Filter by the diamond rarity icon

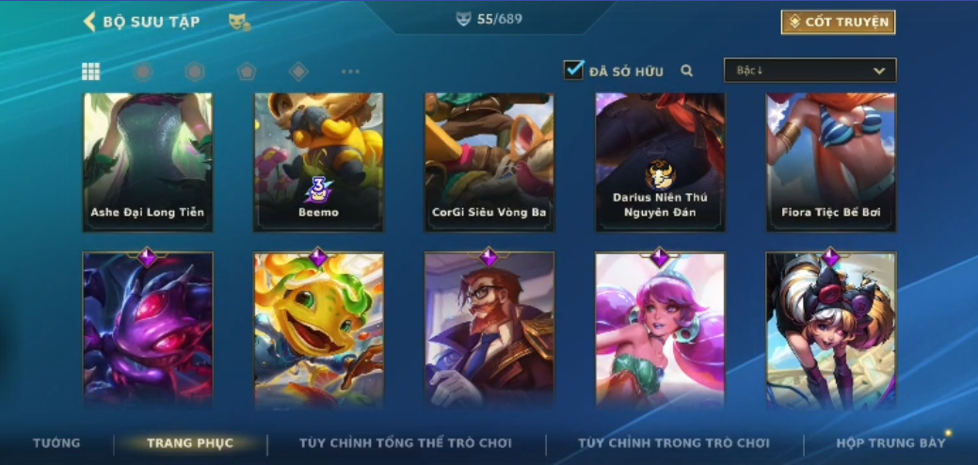pyautogui.click(x=298, y=72)
